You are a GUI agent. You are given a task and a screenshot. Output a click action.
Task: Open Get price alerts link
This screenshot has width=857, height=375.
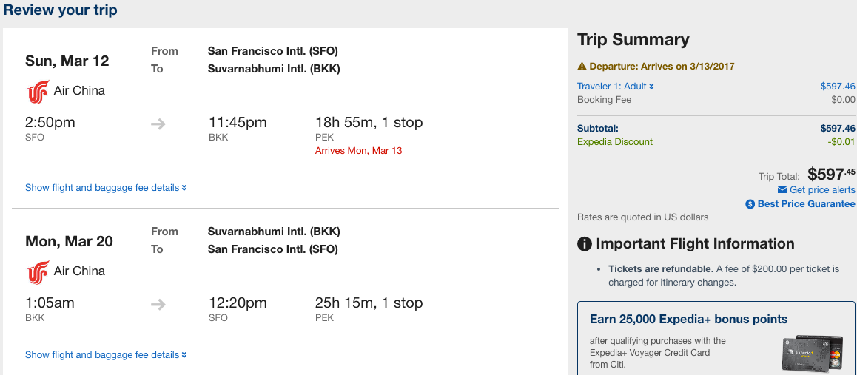(x=821, y=190)
